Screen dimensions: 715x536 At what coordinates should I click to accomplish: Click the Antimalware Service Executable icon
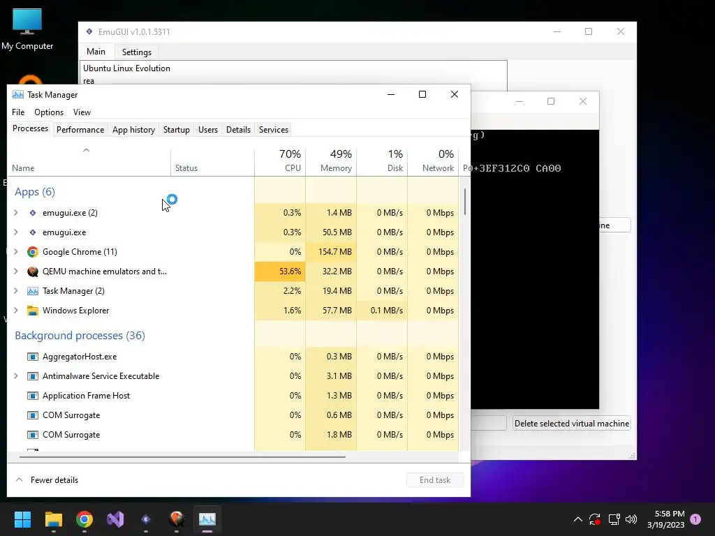click(x=32, y=376)
